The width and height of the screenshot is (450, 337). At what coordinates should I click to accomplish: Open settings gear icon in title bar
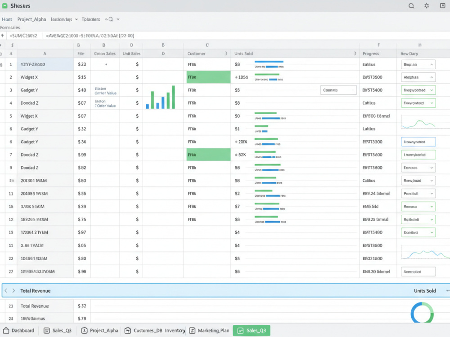click(427, 6)
